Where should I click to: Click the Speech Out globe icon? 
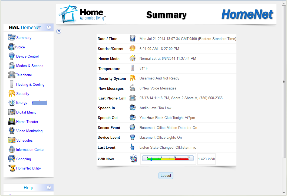(x=133, y=117)
